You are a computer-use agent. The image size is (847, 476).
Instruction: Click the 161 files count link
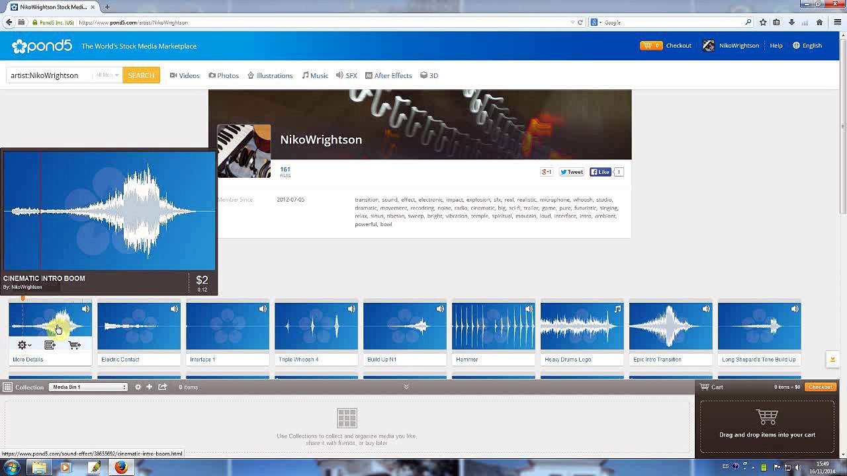tap(285, 170)
